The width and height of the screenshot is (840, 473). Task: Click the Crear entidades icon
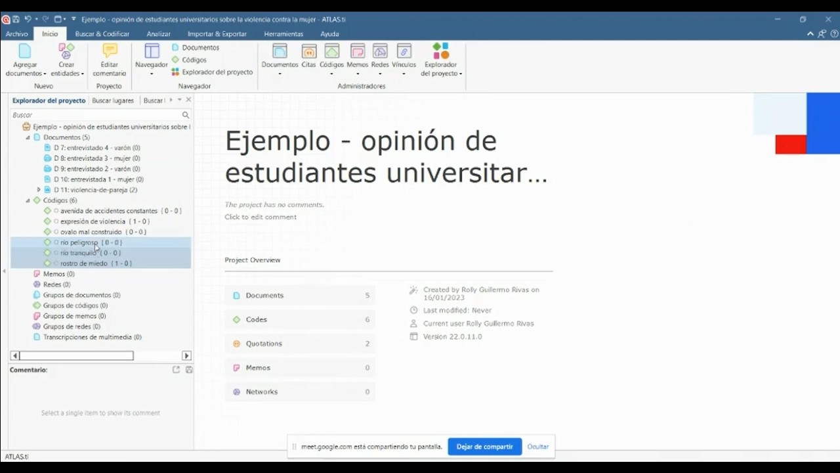66,51
